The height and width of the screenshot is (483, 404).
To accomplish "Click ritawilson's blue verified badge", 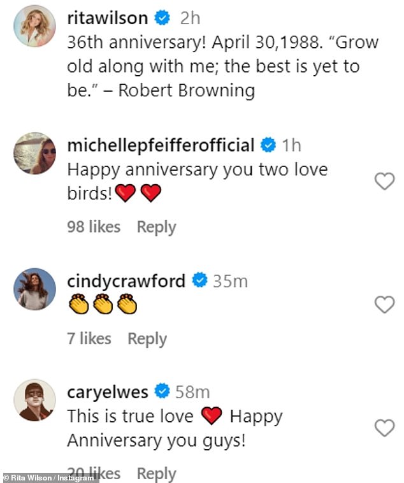I will (x=163, y=18).
